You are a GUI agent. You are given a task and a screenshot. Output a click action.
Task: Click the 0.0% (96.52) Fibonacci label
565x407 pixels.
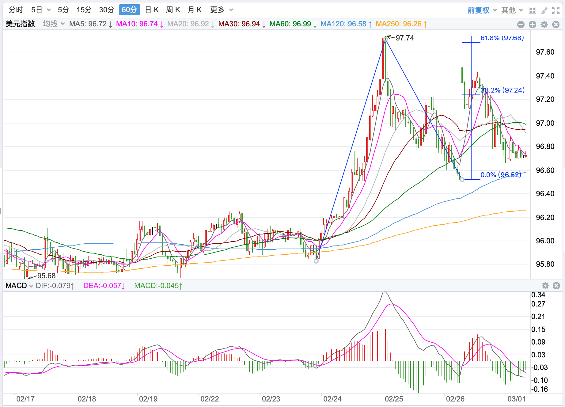(x=501, y=175)
